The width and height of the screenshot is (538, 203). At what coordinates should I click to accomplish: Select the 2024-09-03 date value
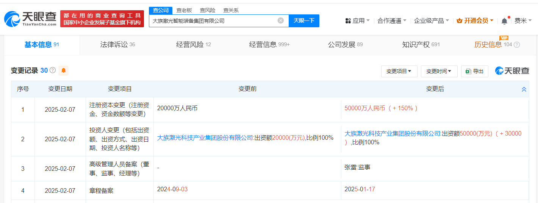pos(172,189)
